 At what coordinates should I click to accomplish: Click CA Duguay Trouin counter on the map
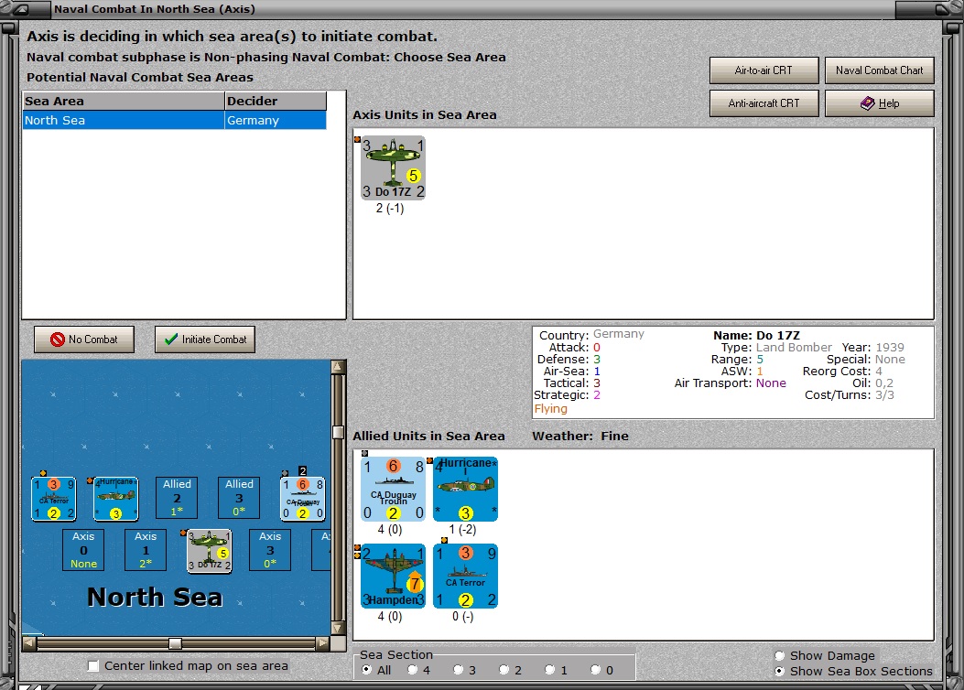(302, 499)
